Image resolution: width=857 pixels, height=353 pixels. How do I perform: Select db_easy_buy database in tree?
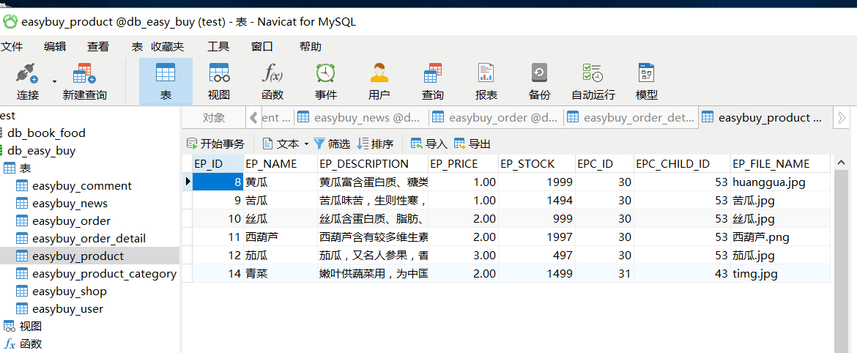tap(41, 151)
